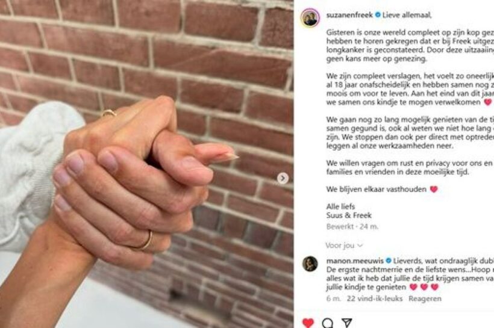Open the suzanenfreek profile picture

[x=310, y=18]
